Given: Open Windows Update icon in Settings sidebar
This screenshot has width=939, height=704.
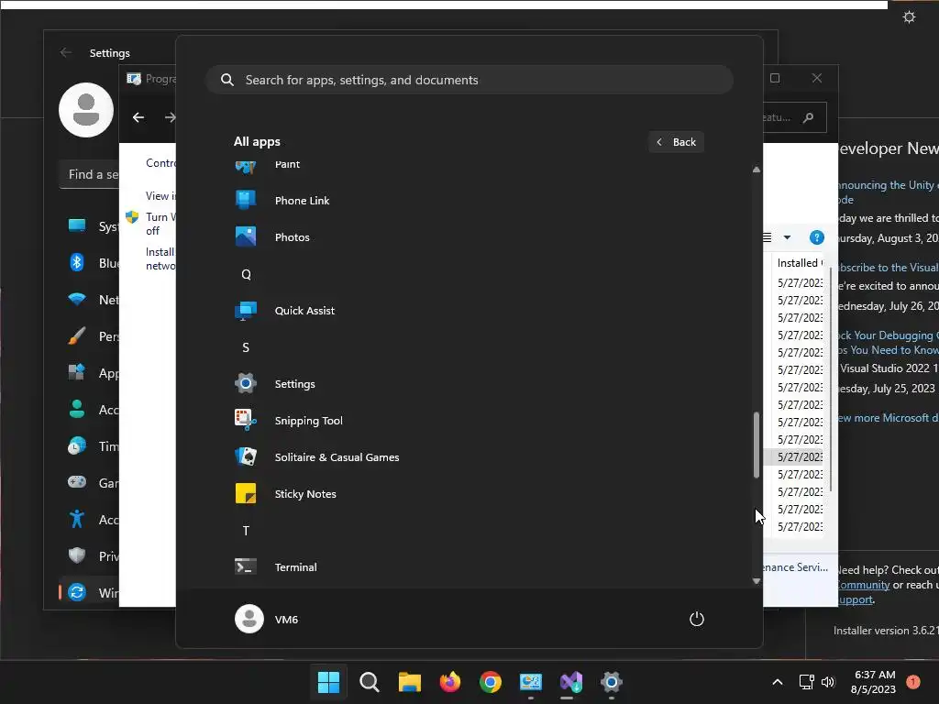Looking at the screenshot, I should (77, 592).
